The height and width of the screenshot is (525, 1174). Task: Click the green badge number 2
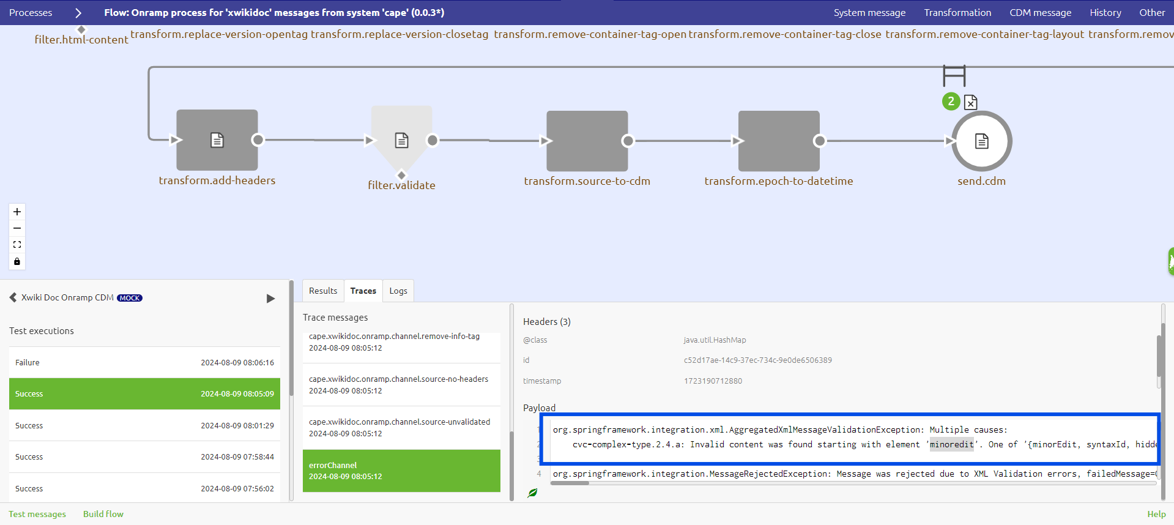951,102
